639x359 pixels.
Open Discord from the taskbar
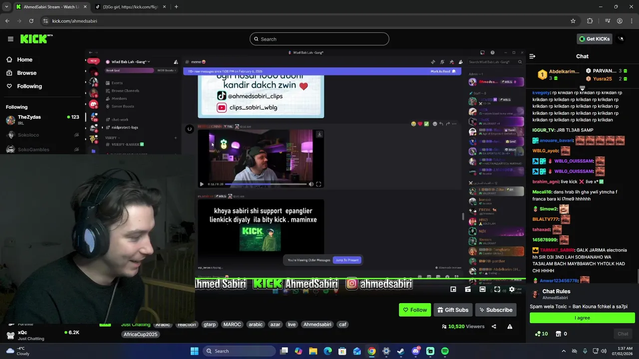(415, 351)
